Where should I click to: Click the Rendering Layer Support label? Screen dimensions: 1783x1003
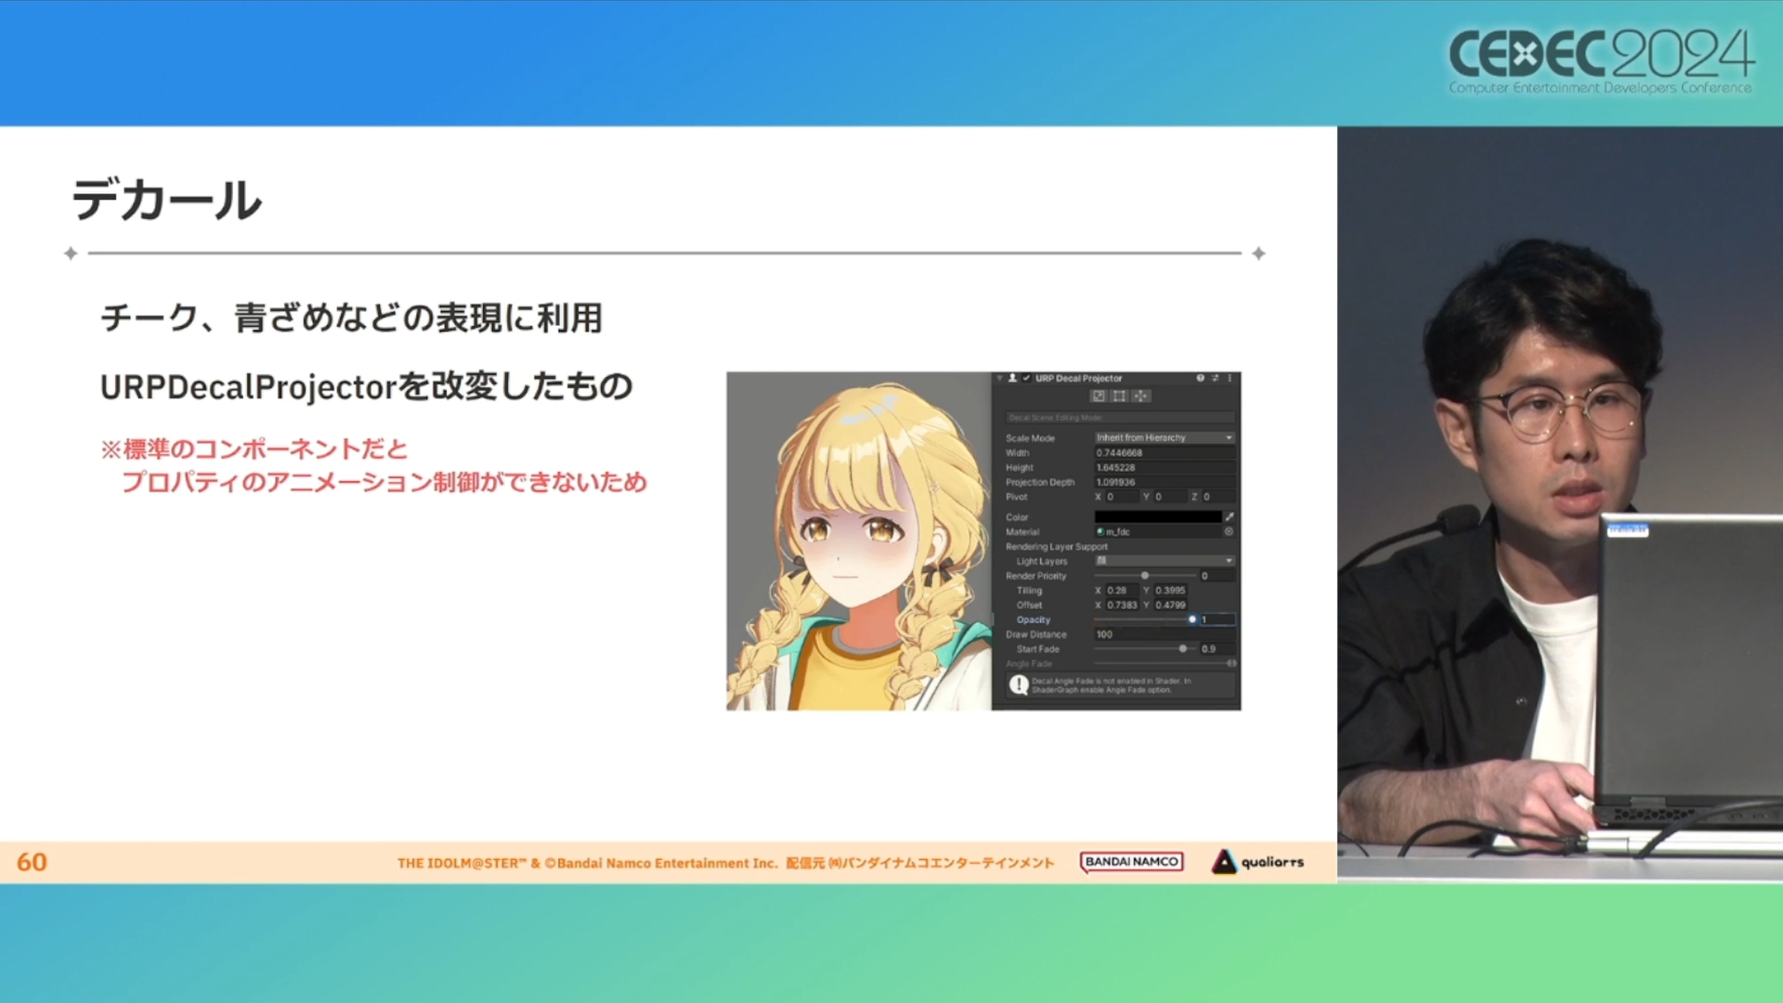point(1057,547)
